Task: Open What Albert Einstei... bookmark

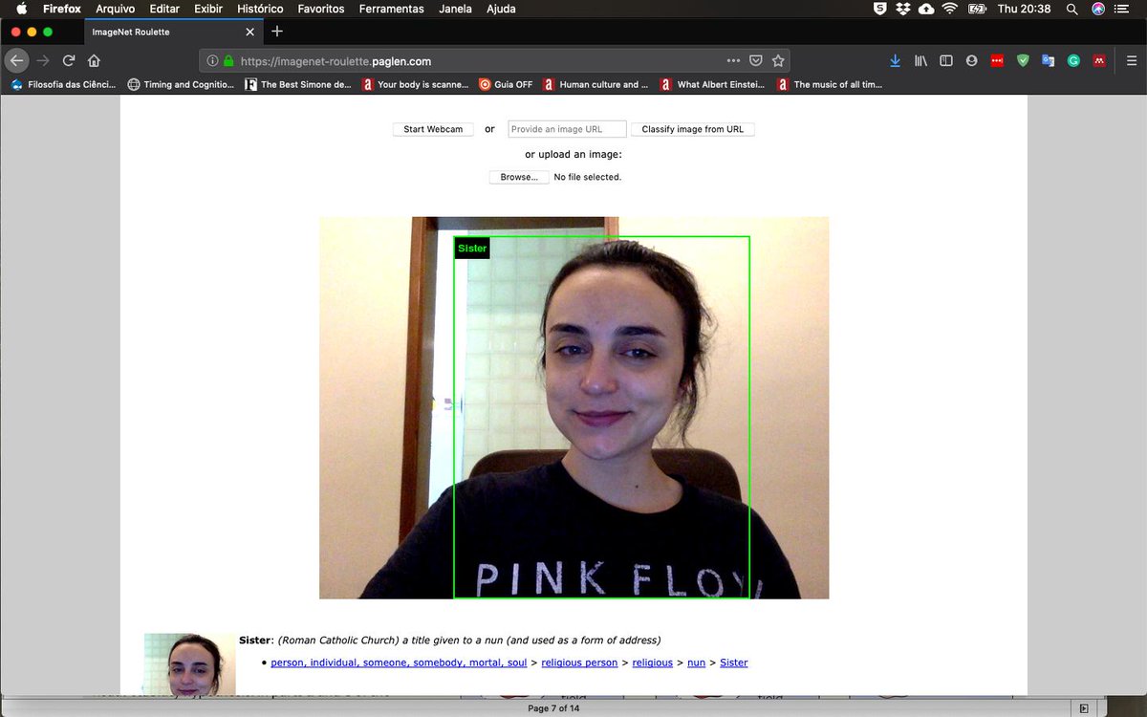Action: 713,84
